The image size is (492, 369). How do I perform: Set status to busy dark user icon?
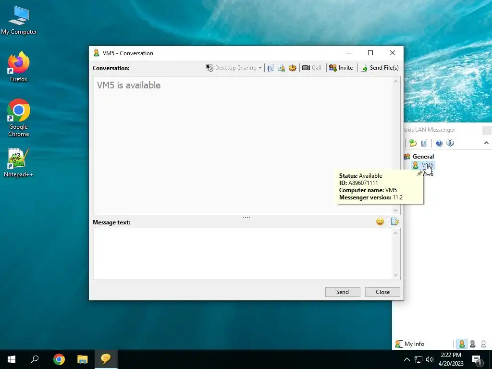point(473,344)
